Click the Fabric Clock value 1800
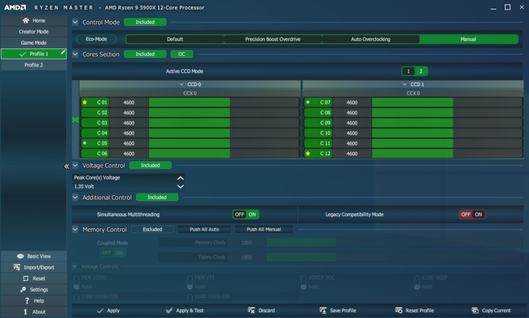 point(247,257)
